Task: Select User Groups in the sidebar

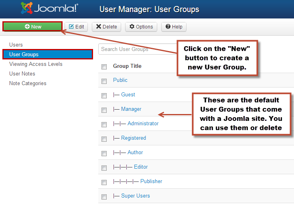Action: click(x=48, y=55)
